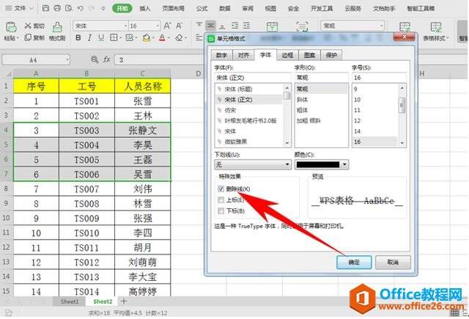Click the Copy (复制) icon
This screenshot has width=469, height=319.
[26, 37]
